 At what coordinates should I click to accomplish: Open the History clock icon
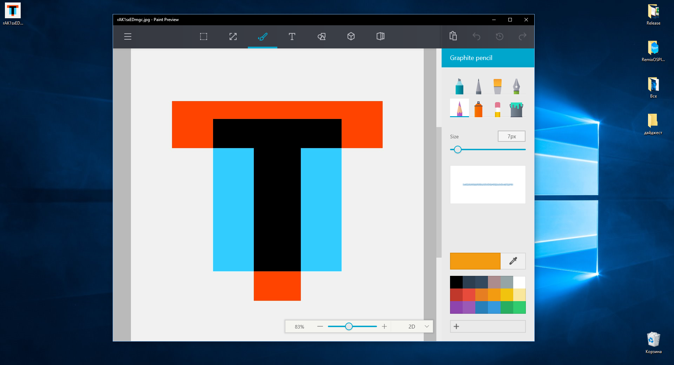pos(500,36)
